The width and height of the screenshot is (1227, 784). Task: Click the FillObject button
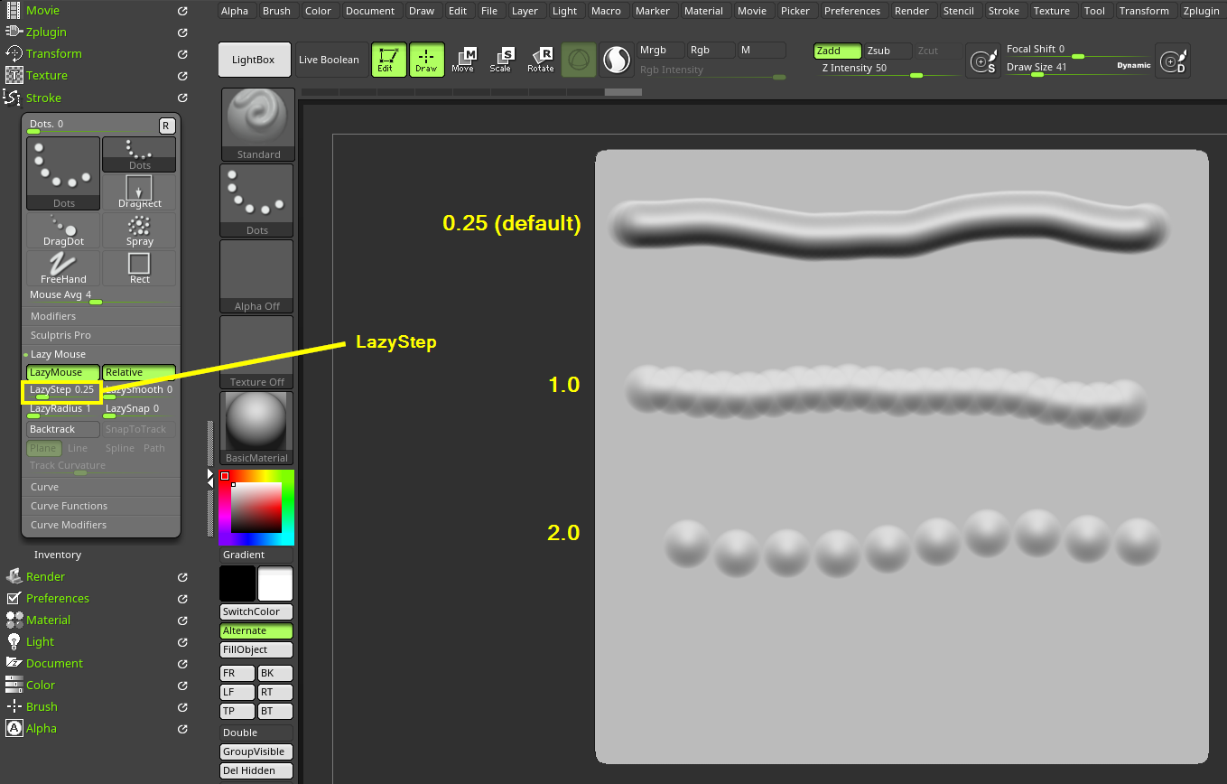[257, 649]
